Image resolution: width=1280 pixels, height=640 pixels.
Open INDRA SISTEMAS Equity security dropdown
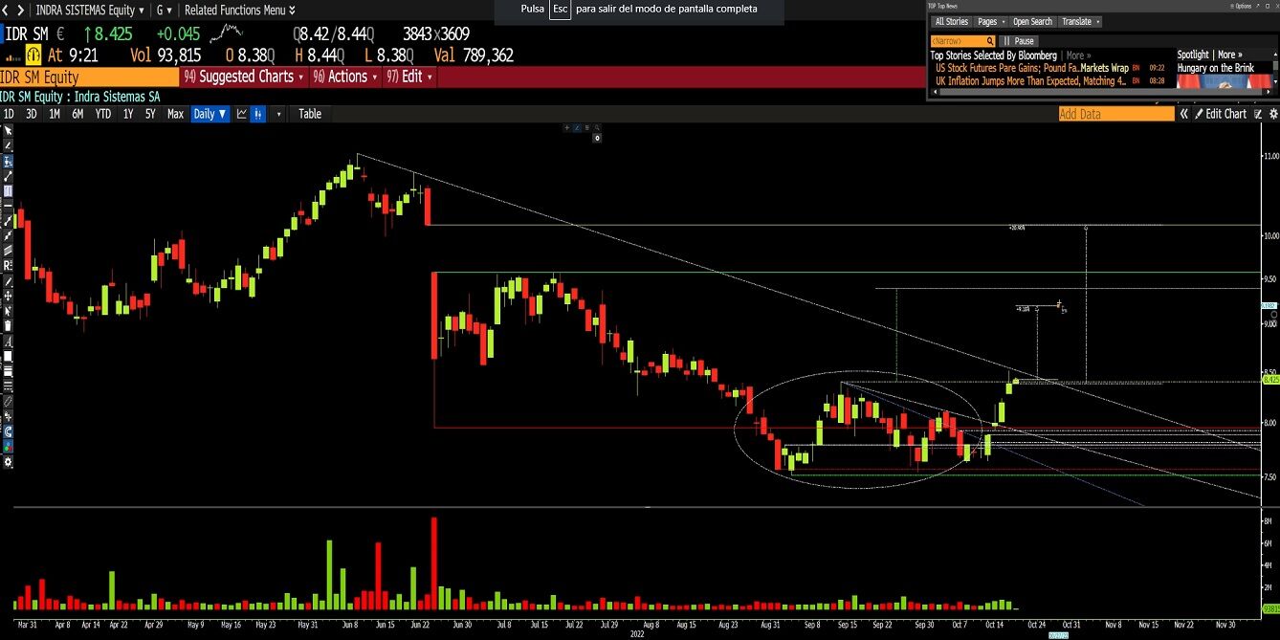90,10
